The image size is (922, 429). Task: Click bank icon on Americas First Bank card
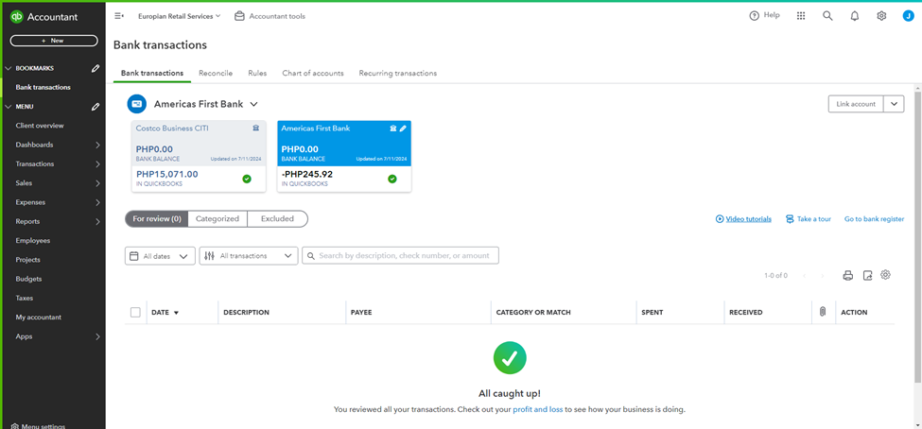point(392,129)
